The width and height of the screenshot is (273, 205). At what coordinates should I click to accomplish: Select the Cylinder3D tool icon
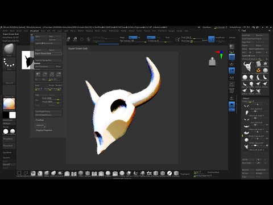(258, 64)
